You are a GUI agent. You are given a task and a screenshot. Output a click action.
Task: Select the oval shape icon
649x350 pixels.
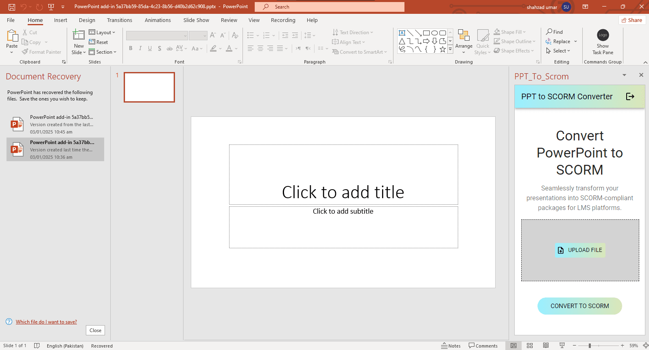(435, 33)
